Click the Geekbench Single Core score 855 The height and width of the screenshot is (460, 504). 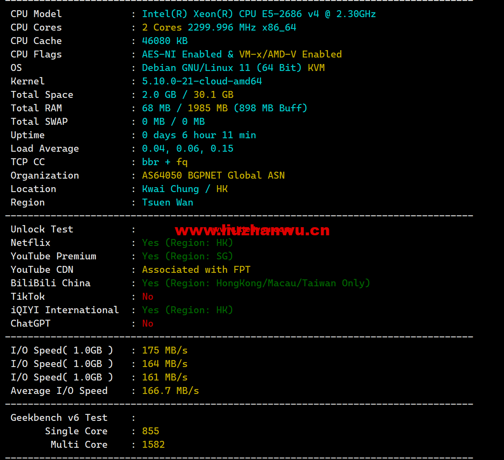click(151, 431)
